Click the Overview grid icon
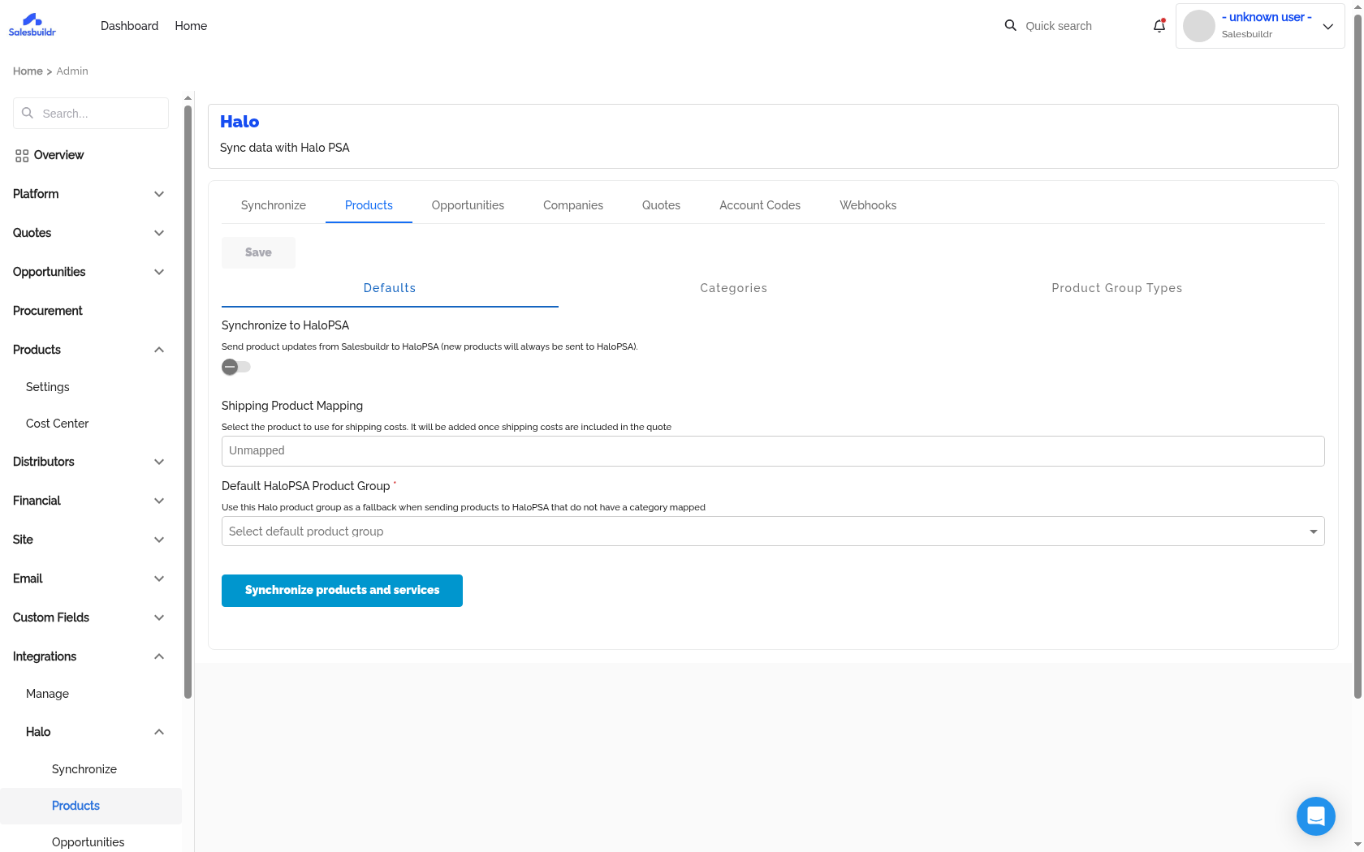 point(22,156)
